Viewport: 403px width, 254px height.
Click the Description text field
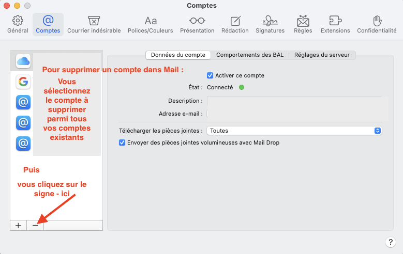[295, 101]
